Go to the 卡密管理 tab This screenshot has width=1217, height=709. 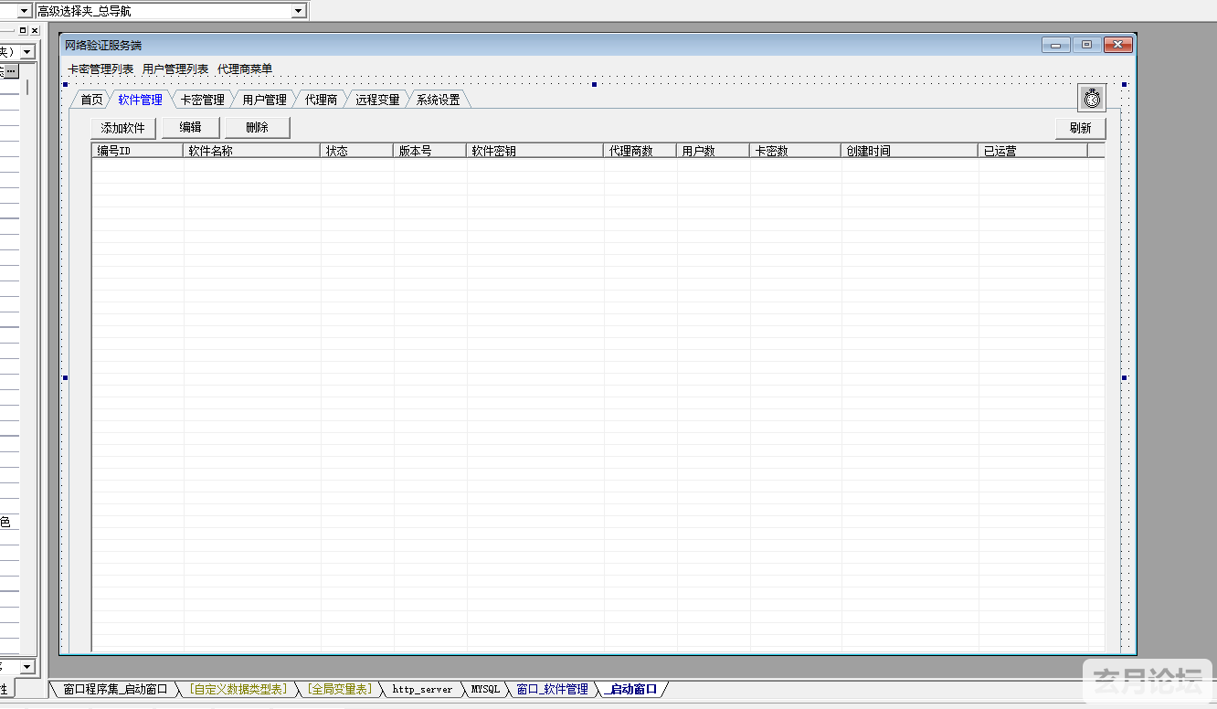(x=202, y=100)
